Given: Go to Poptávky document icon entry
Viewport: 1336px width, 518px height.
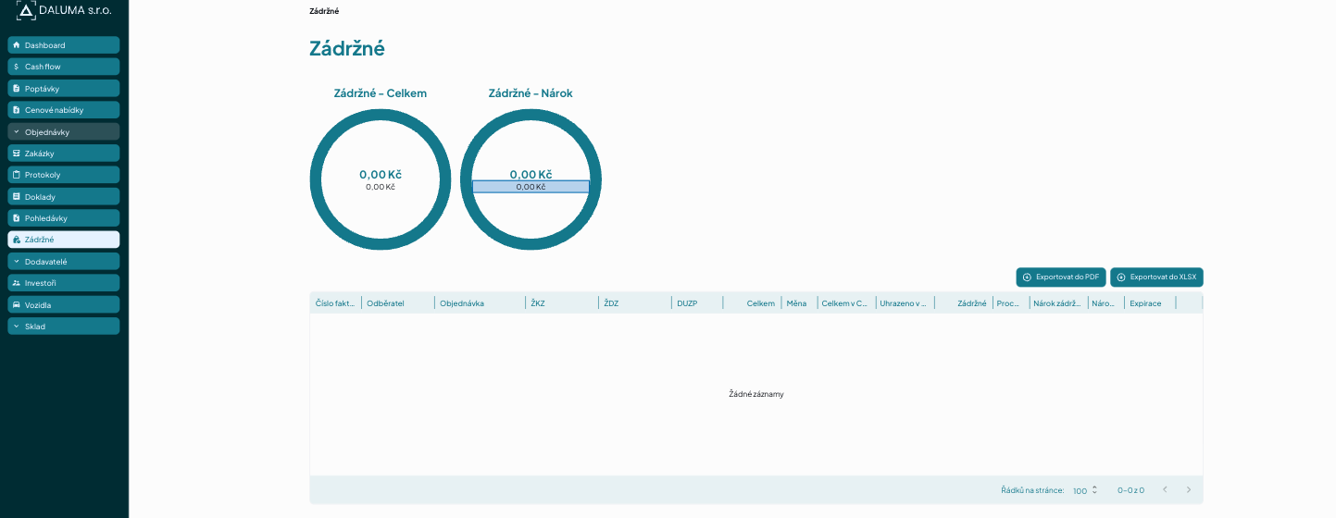Looking at the screenshot, I should (63, 88).
